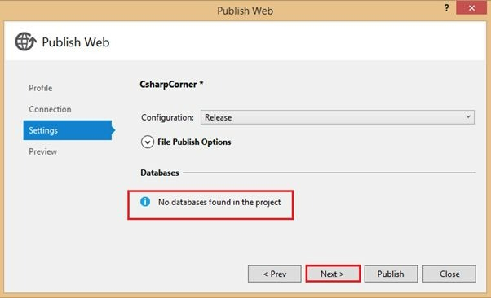Click the Configuration dropdown arrow
The height and width of the screenshot is (298, 491).
tap(468, 117)
